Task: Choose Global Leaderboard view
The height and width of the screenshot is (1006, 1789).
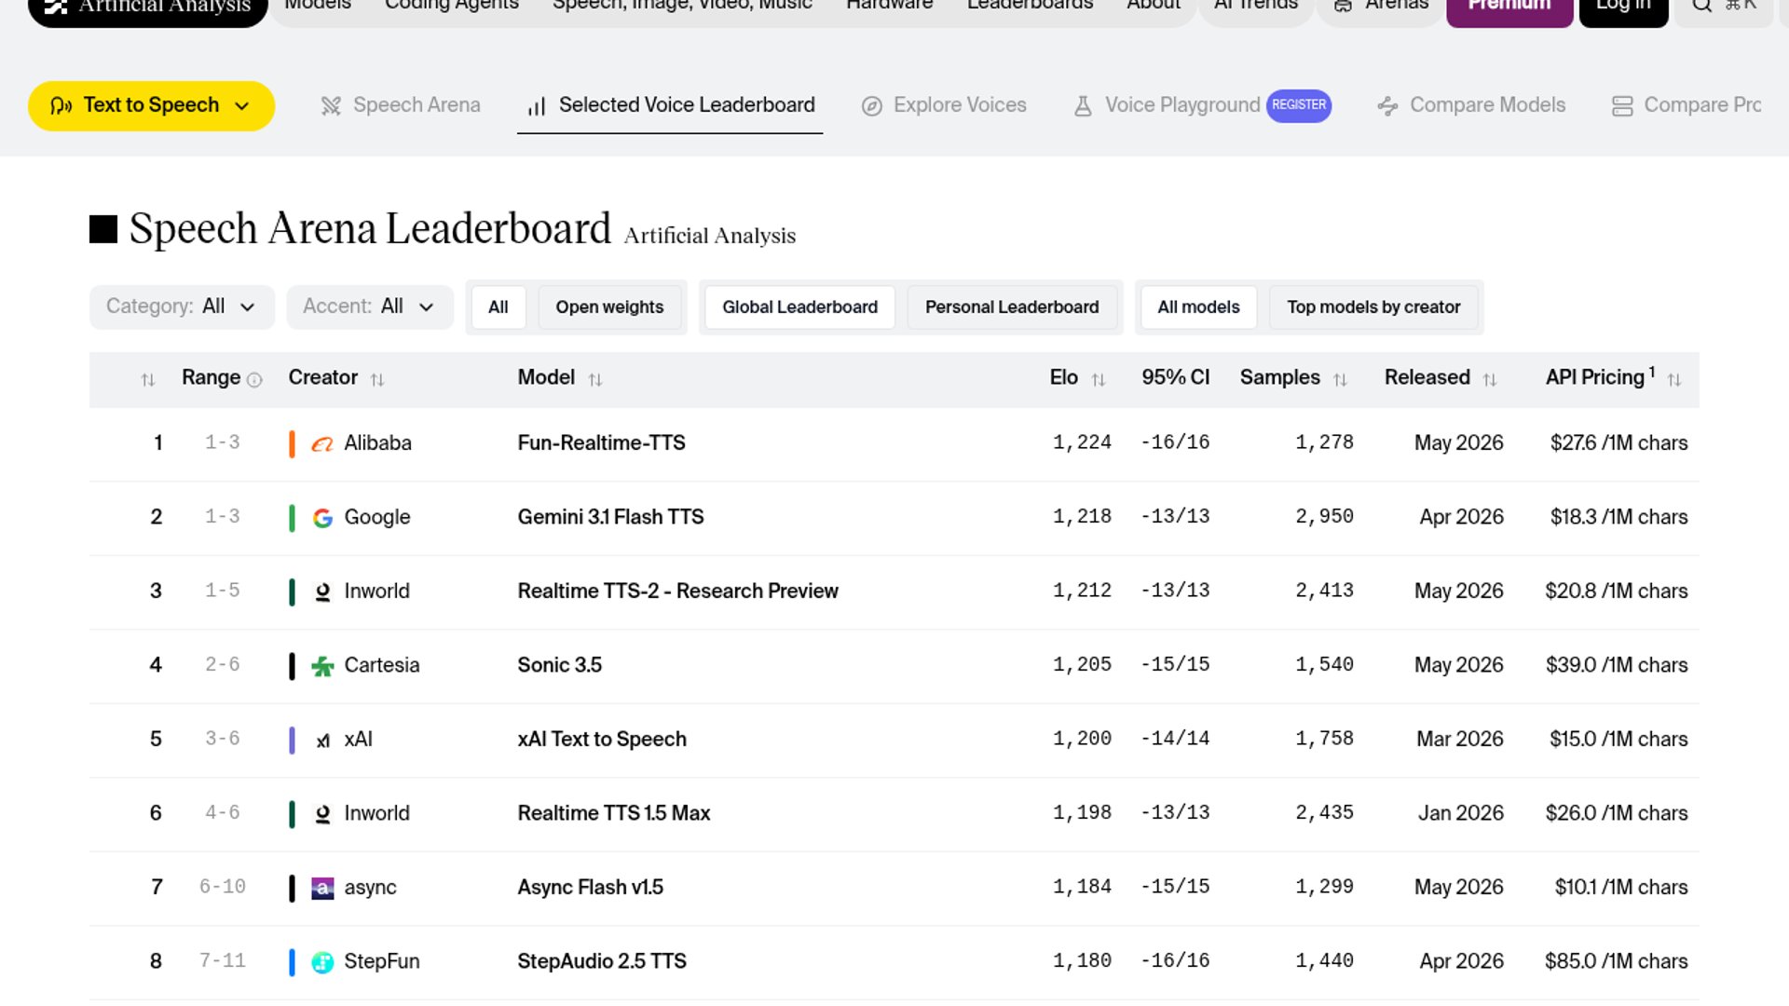Action: [799, 307]
